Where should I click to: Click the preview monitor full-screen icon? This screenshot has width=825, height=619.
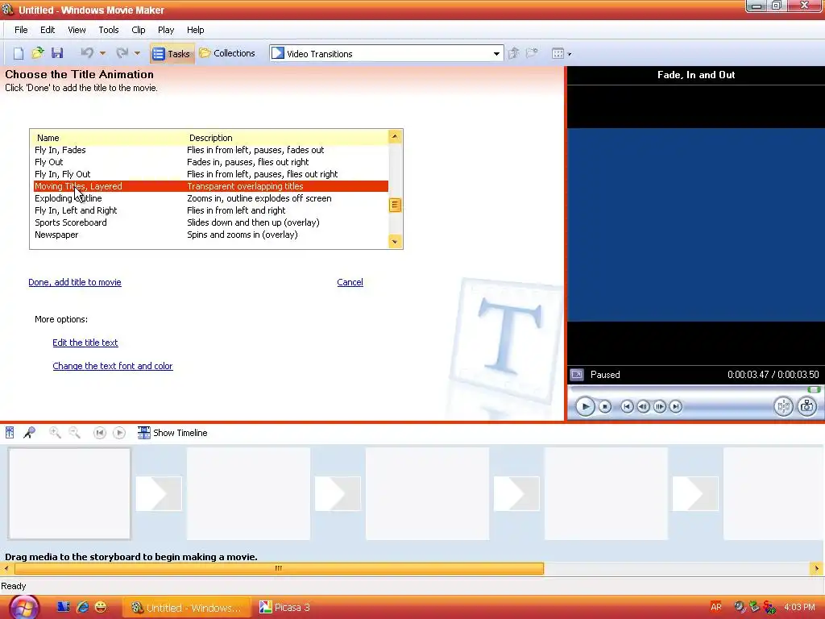tap(577, 375)
